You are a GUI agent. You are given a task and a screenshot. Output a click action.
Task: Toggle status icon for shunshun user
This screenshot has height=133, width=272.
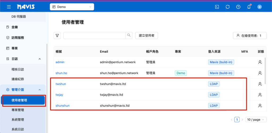260,106
